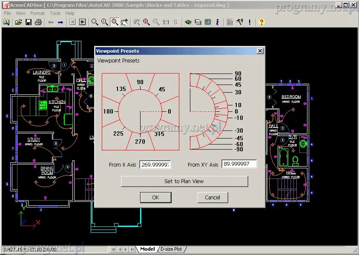Click the 30 label on the XY dial
Screen dimensions: 359x255
point(238,92)
